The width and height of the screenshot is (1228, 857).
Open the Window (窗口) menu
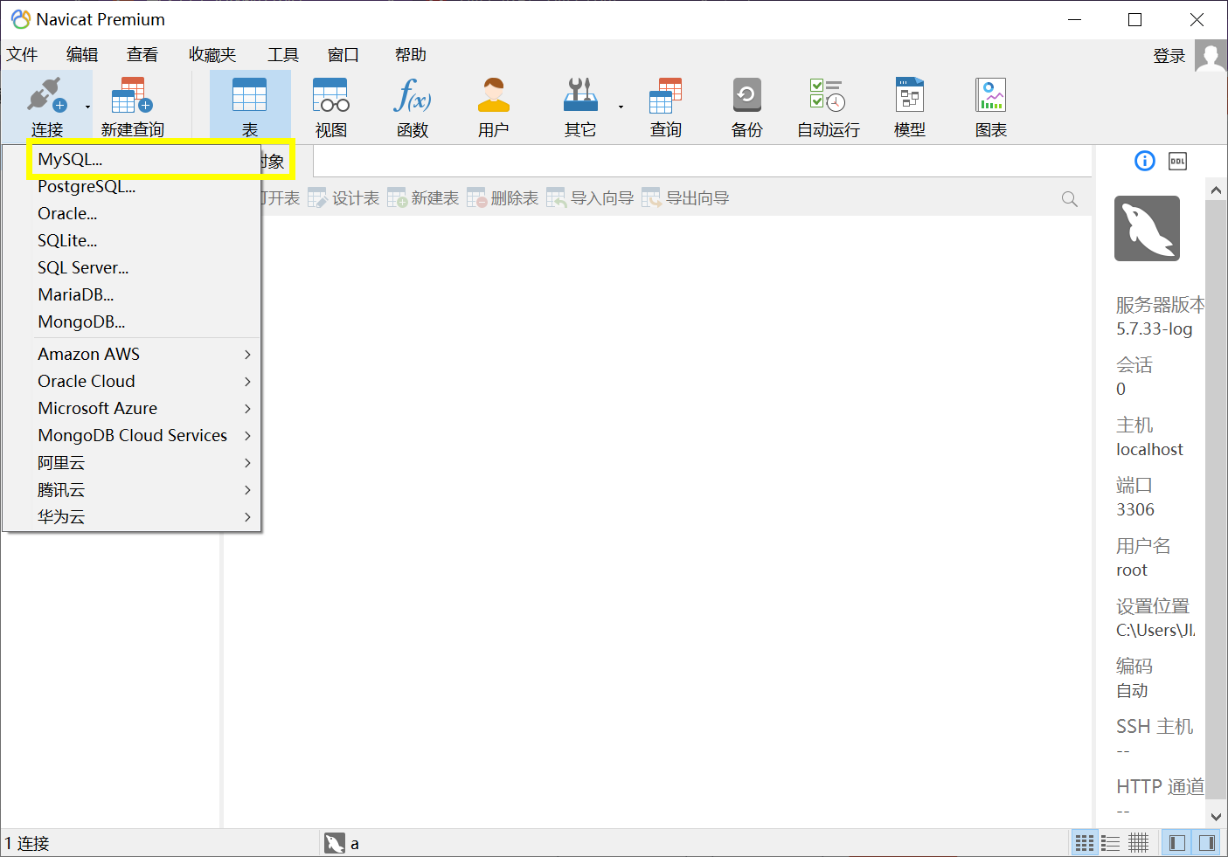(343, 55)
